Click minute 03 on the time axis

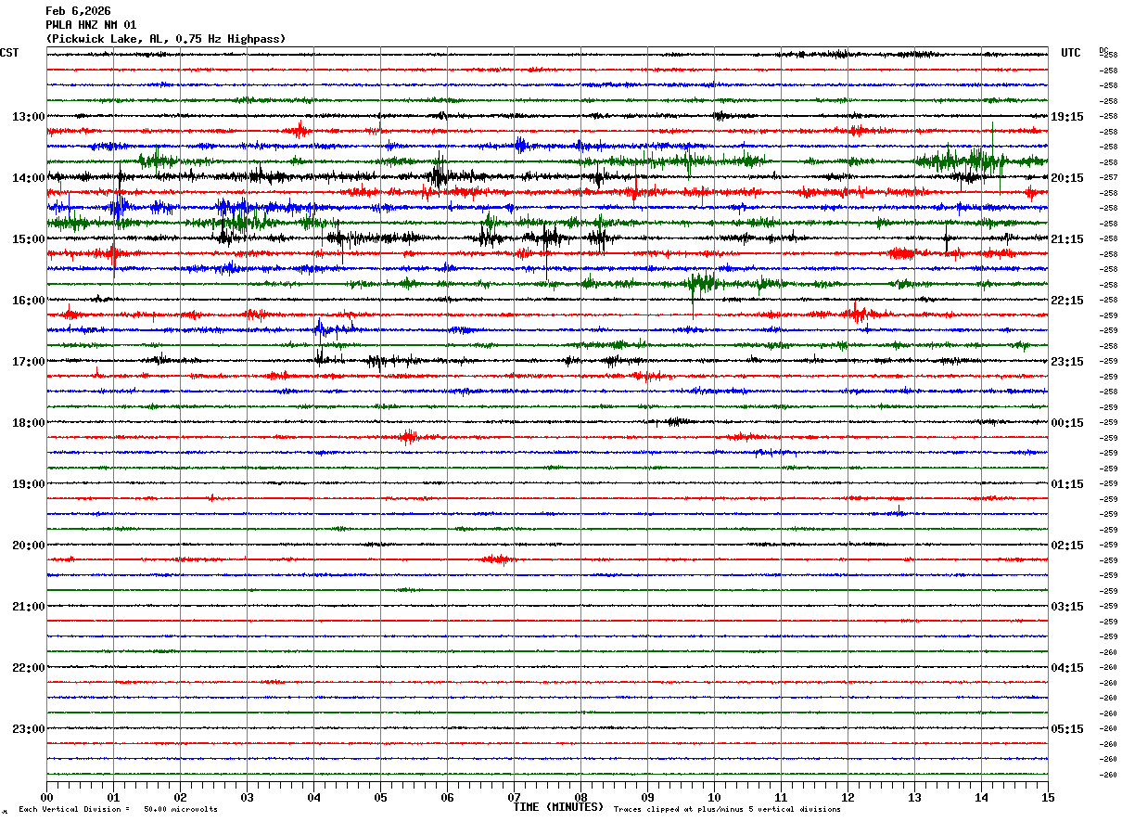click(247, 797)
